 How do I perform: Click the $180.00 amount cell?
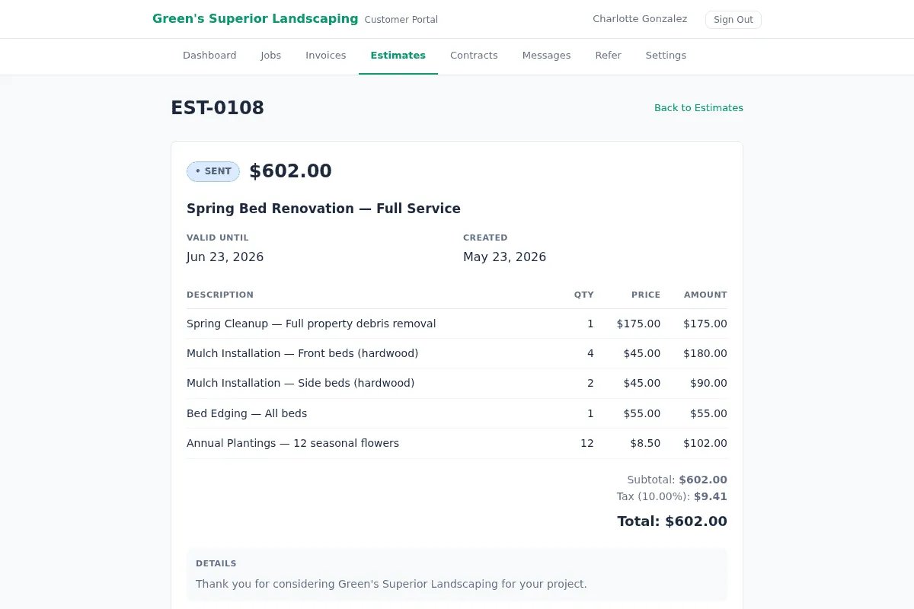(x=705, y=353)
